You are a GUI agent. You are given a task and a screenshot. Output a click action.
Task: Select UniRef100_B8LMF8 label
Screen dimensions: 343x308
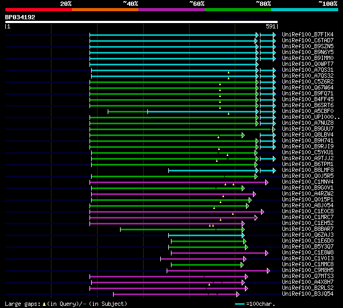(x=308, y=170)
